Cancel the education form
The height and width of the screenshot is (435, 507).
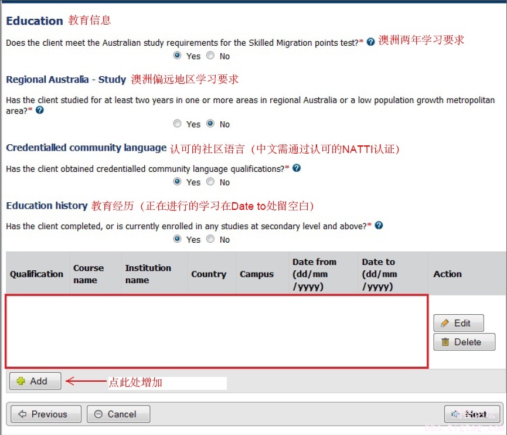click(118, 414)
